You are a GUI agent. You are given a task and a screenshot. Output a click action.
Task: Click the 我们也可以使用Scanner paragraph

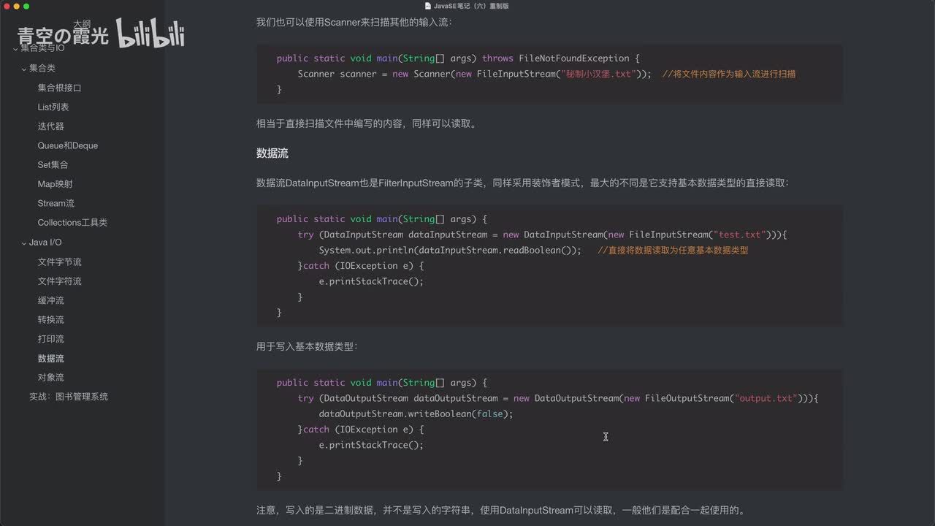point(354,22)
